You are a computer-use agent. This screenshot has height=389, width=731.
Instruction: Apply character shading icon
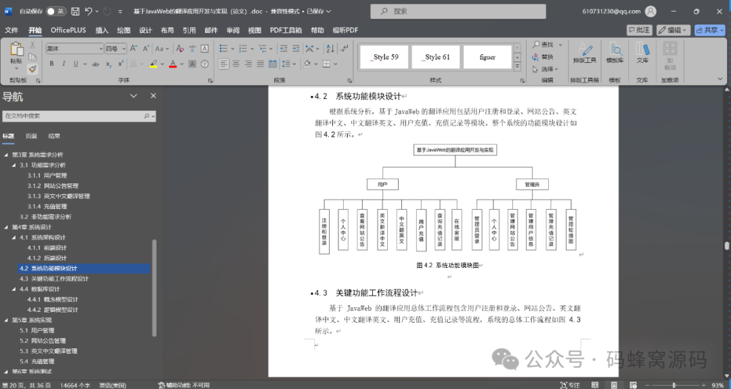pos(192,64)
